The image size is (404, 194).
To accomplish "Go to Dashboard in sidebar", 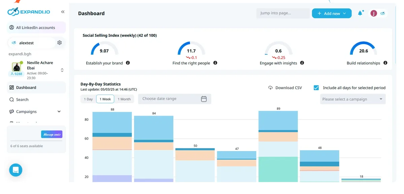I will tap(36, 88).
